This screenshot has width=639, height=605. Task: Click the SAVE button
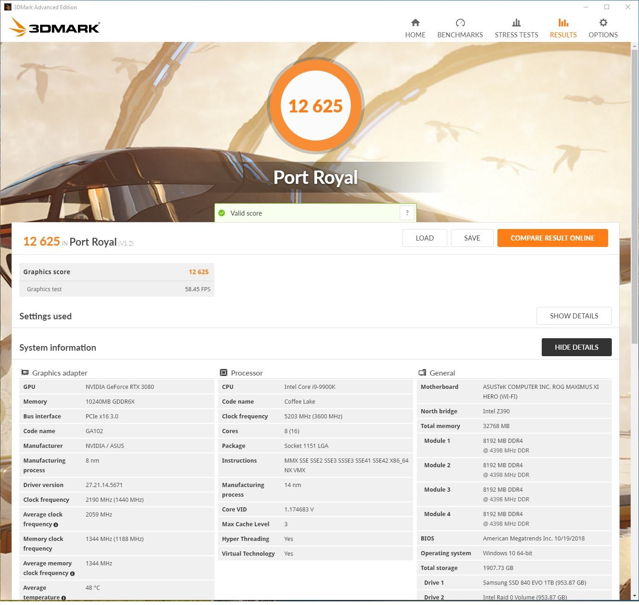(472, 238)
